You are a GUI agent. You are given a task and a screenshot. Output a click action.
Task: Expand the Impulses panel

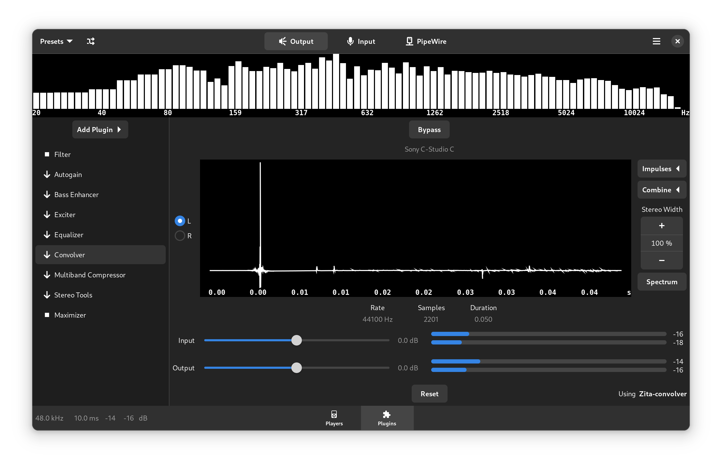[661, 169]
